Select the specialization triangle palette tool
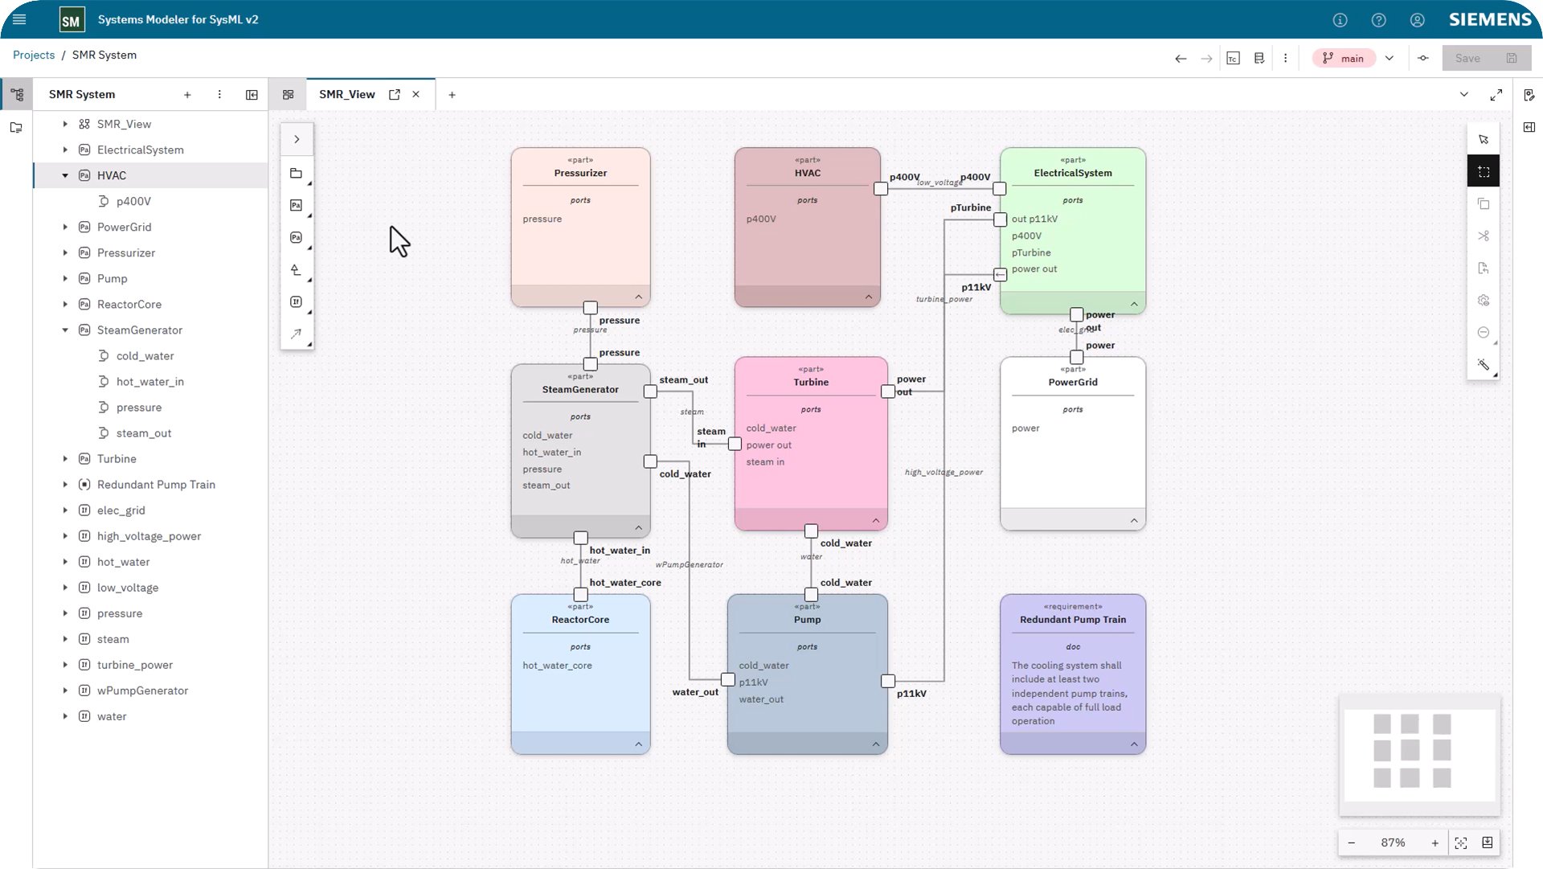This screenshot has height=869, width=1543. pos(296,270)
